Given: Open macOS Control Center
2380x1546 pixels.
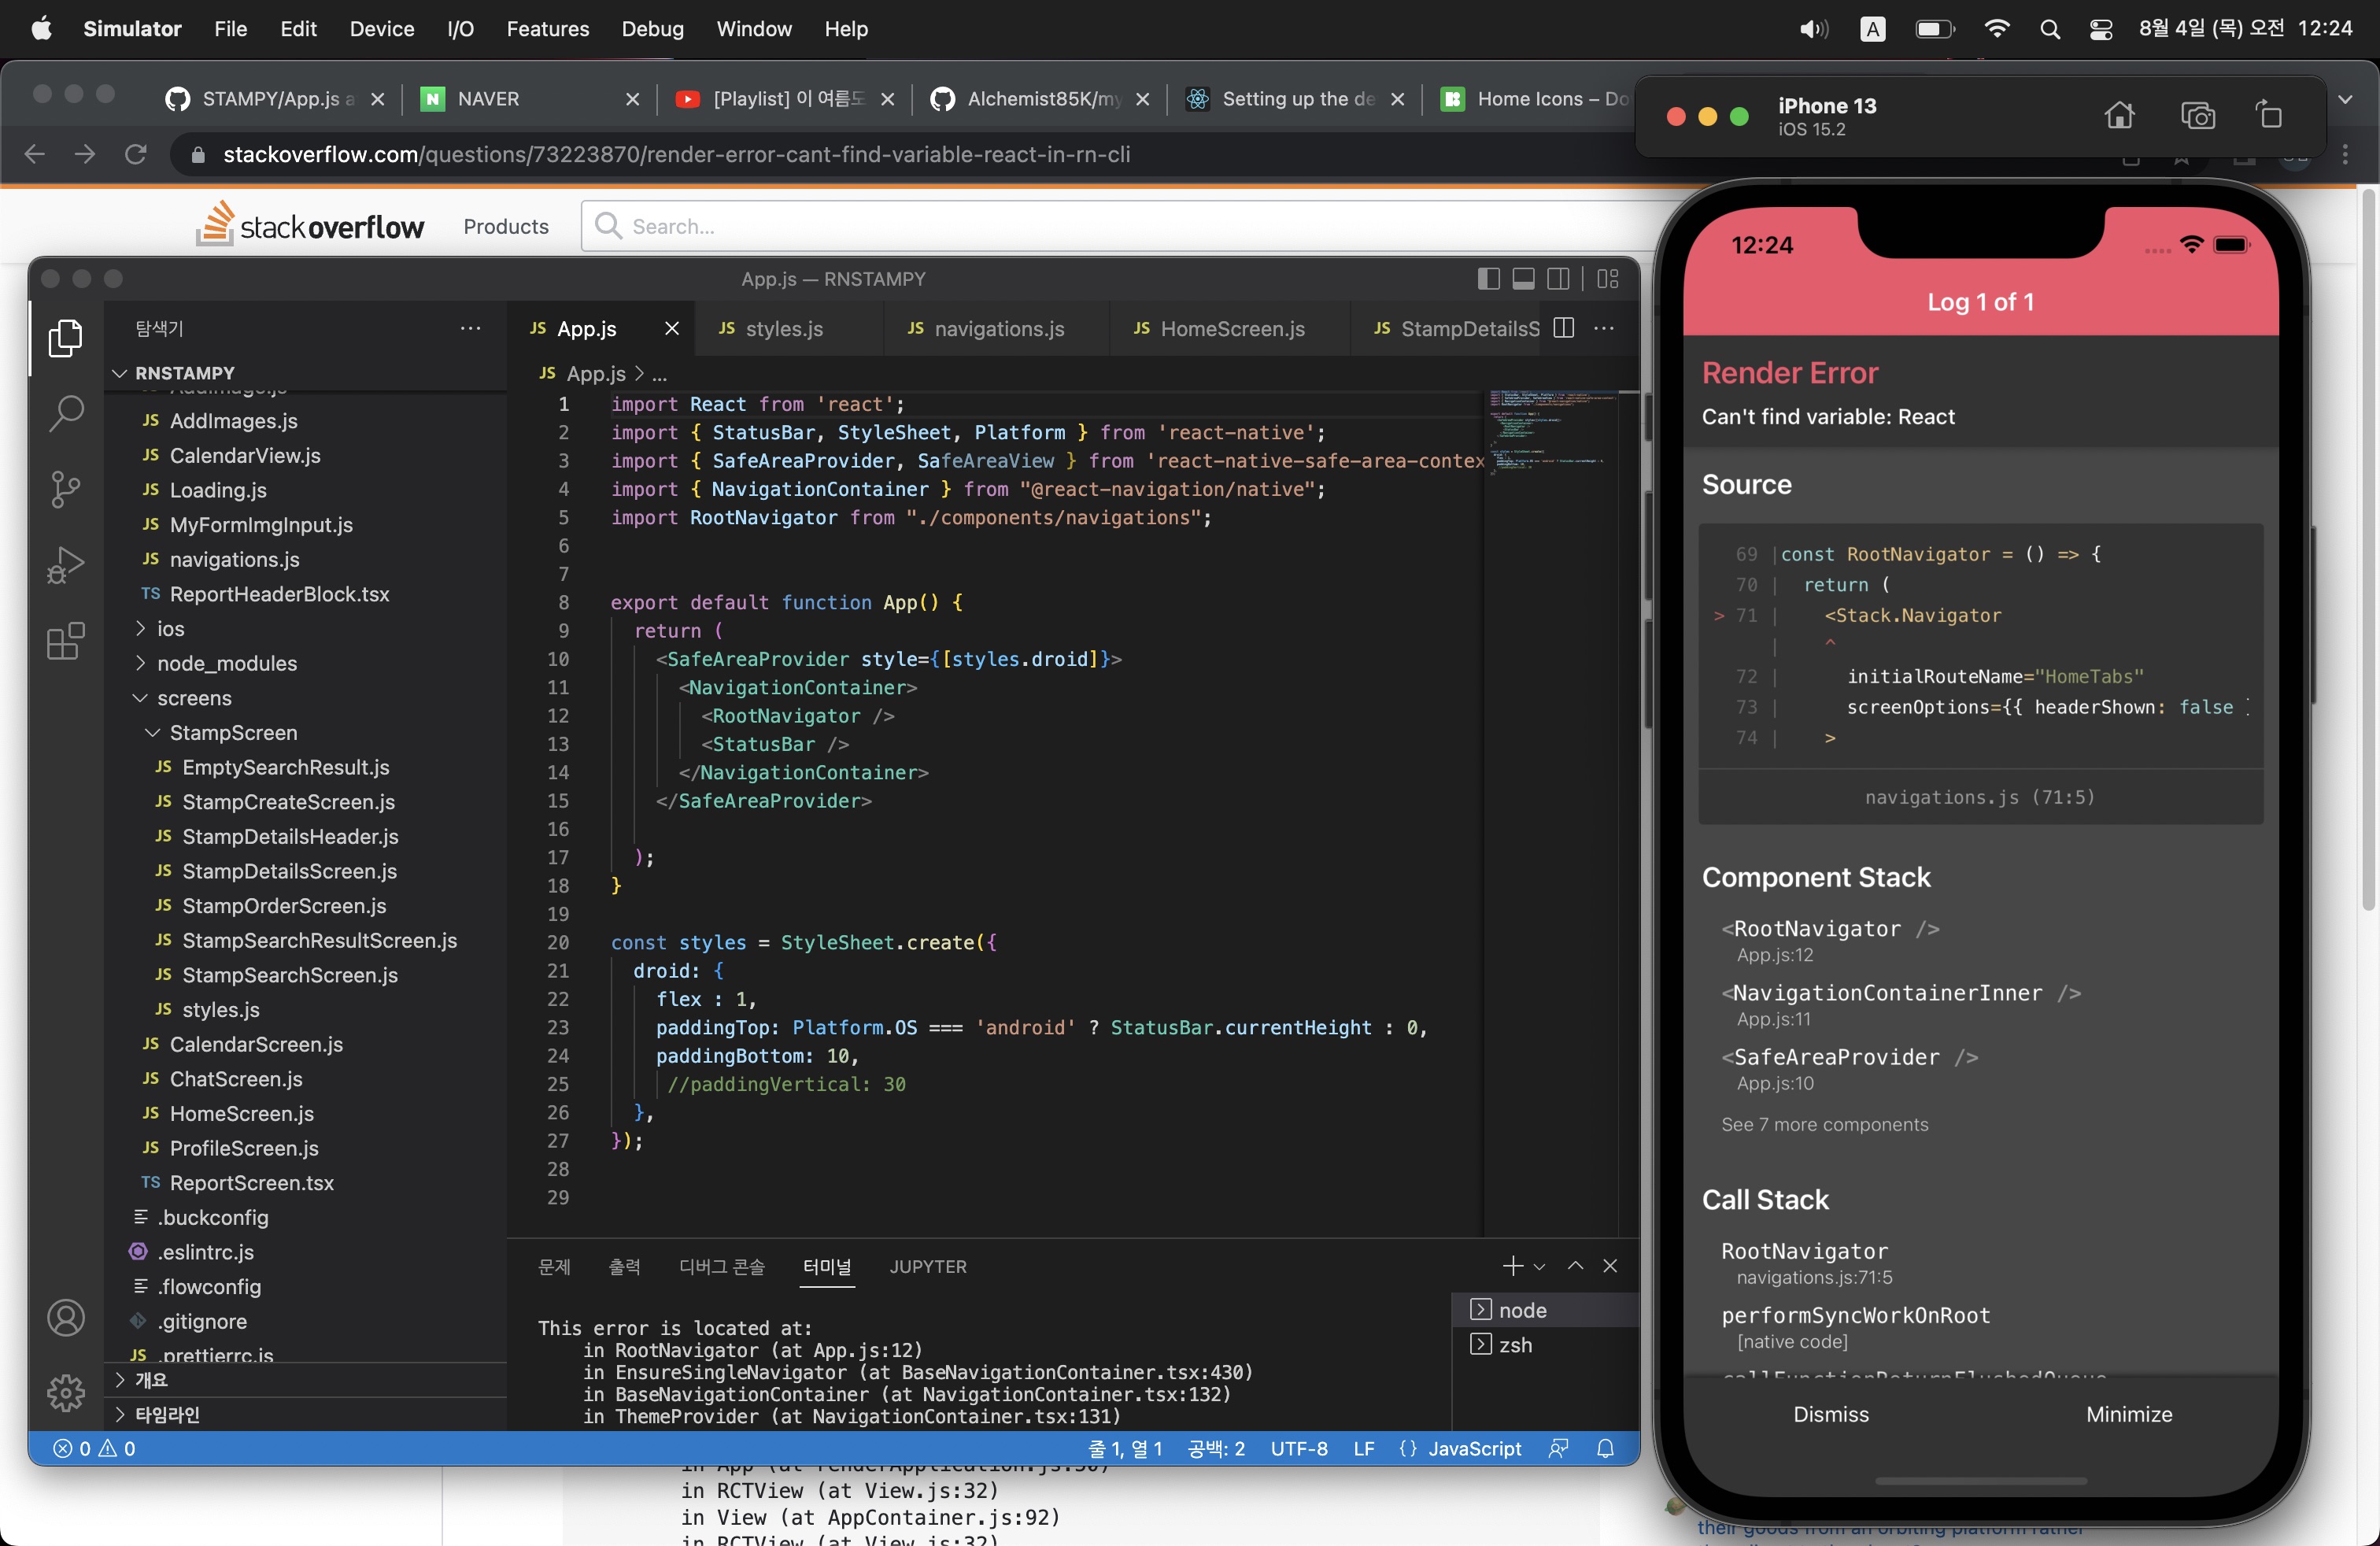Looking at the screenshot, I should coord(2101,29).
